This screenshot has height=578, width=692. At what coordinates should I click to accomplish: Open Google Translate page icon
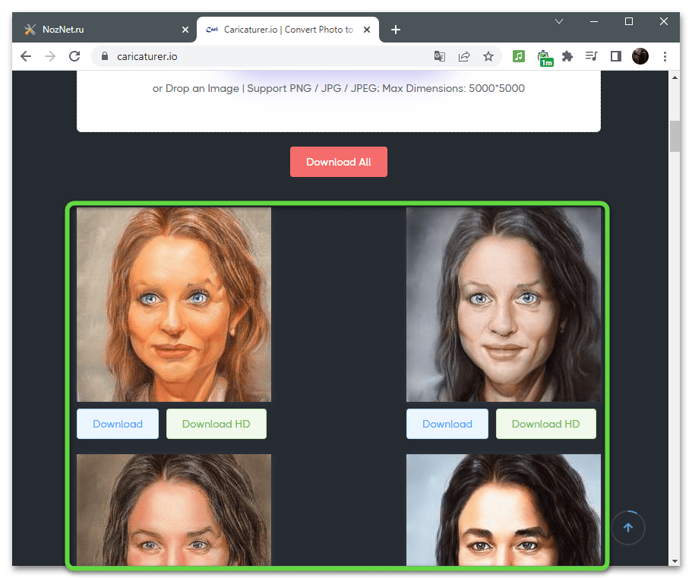click(x=440, y=56)
